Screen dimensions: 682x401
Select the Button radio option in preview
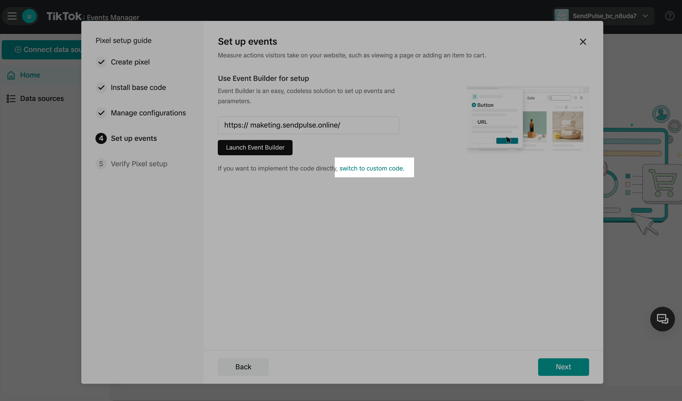(x=474, y=105)
